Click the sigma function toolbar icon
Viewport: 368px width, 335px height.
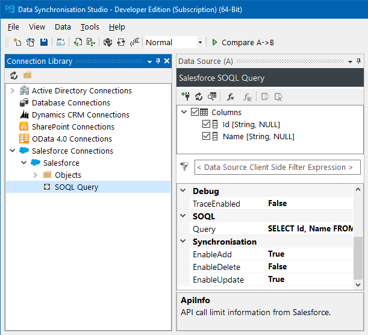[135, 42]
